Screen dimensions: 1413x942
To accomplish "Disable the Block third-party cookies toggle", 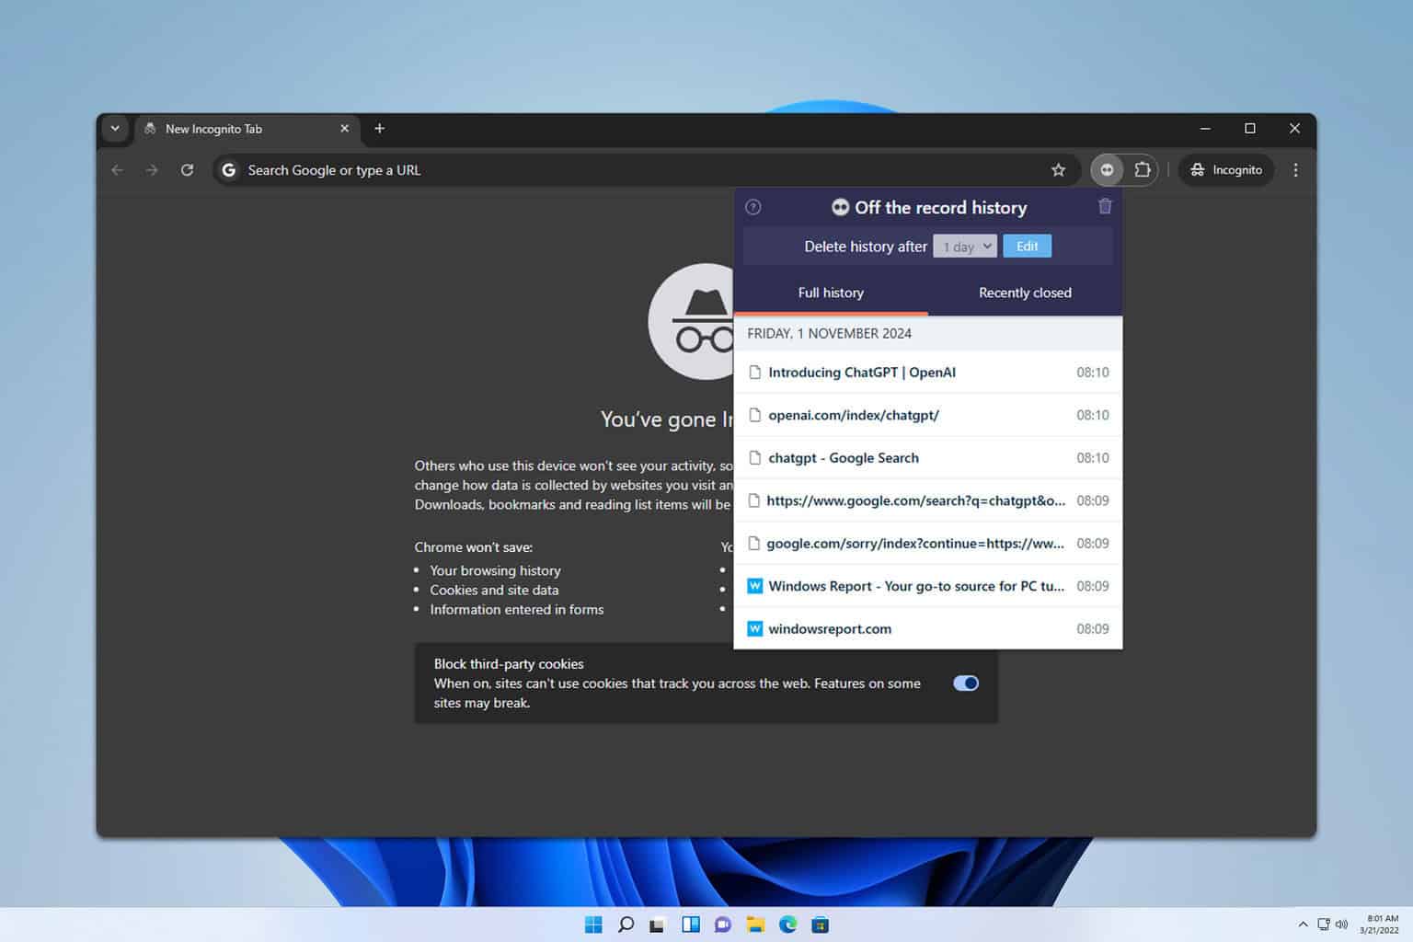I will [965, 683].
